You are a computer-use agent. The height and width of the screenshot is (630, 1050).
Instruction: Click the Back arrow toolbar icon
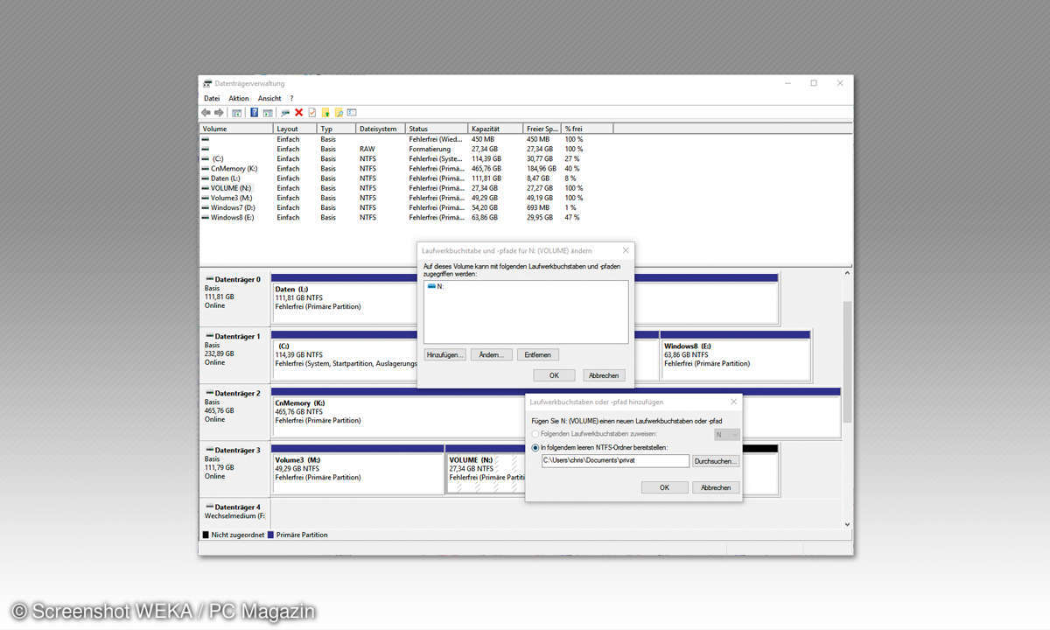tap(206, 113)
